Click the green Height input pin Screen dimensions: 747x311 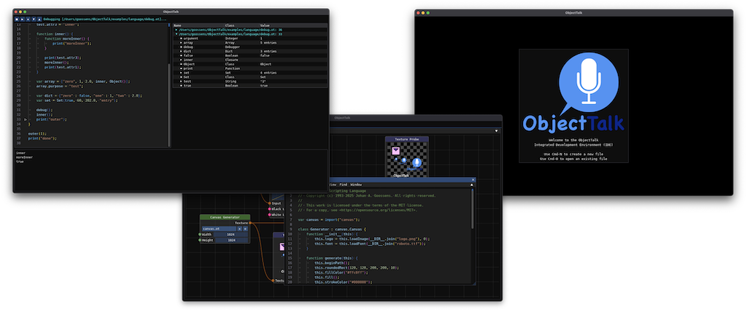(200, 240)
